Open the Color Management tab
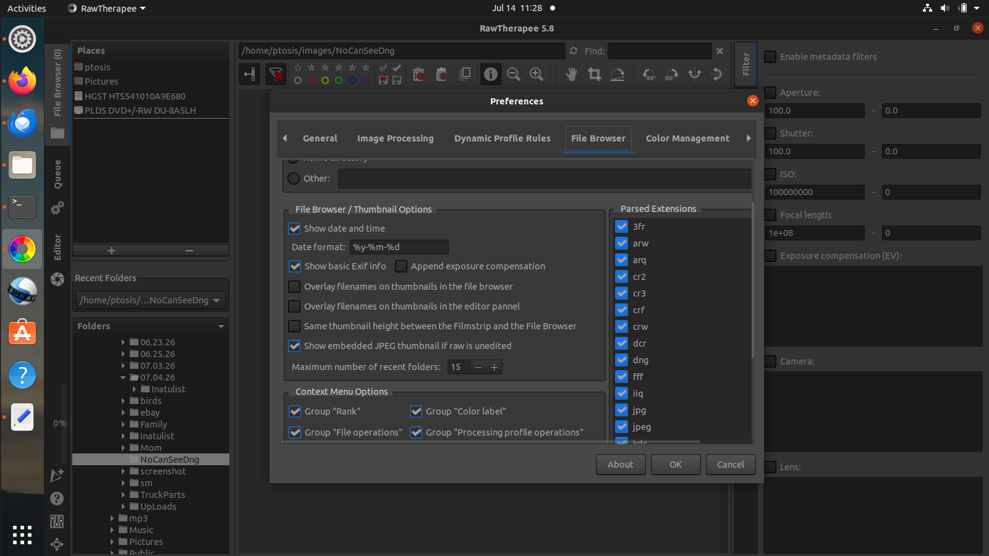989x556 pixels. 688,138
